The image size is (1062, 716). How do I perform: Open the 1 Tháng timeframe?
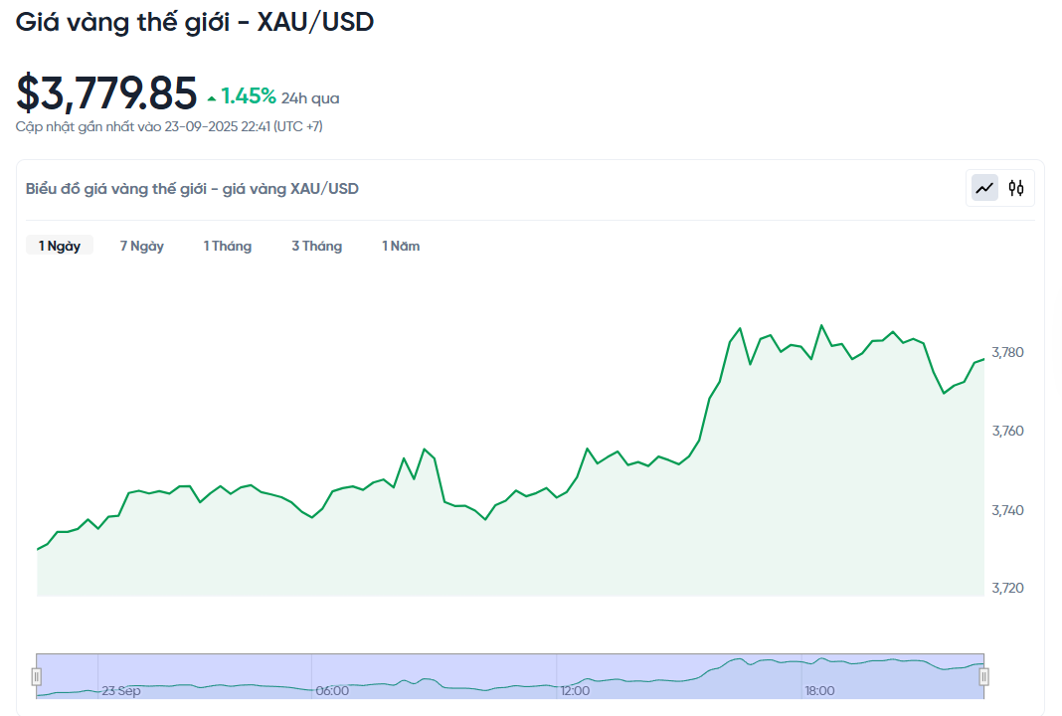[x=228, y=245]
